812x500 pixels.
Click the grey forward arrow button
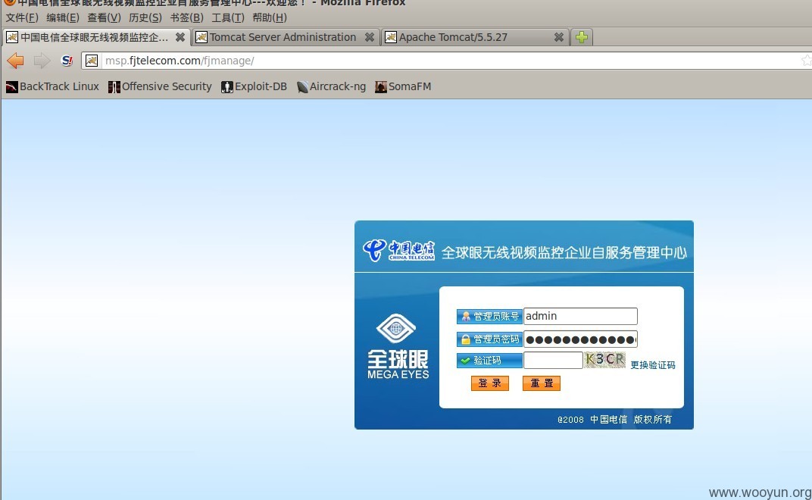[42, 61]
